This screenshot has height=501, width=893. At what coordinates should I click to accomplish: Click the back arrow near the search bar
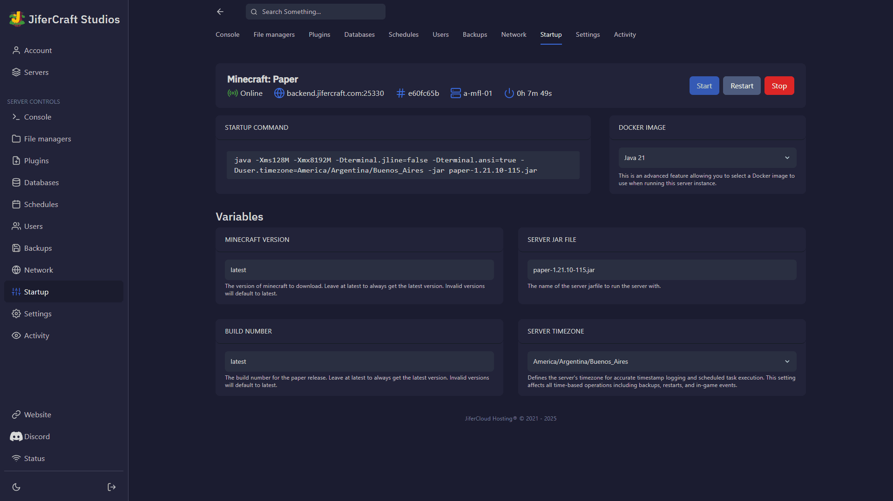pos(220,12)
